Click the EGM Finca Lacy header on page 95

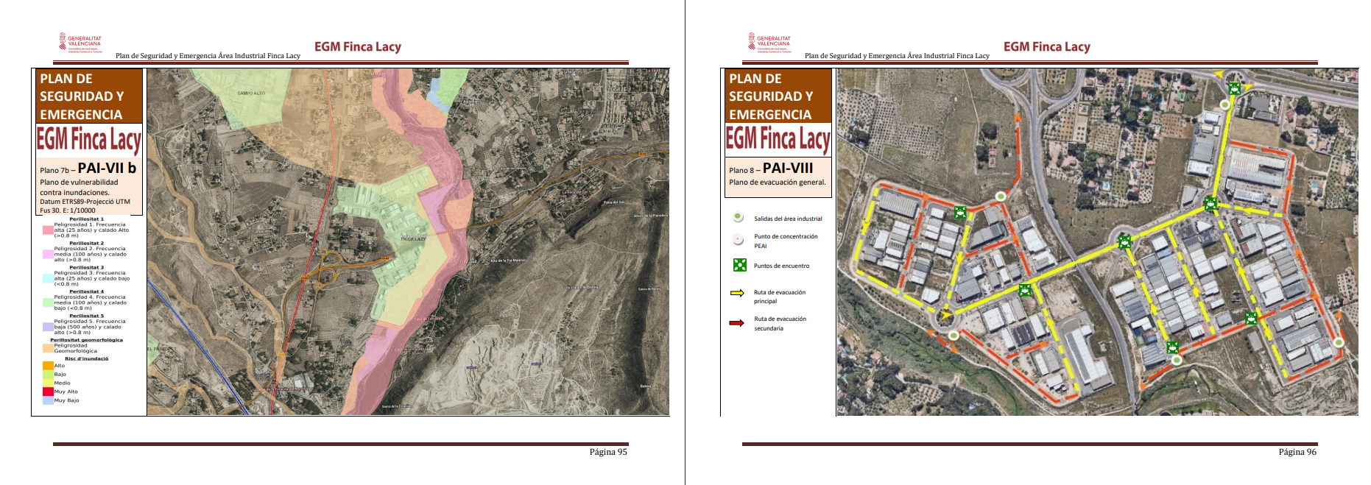(357, 47)
